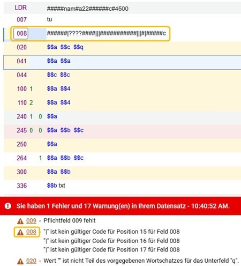
Task: Click the warning triangle icon next to 020
Action: point(20,261)
